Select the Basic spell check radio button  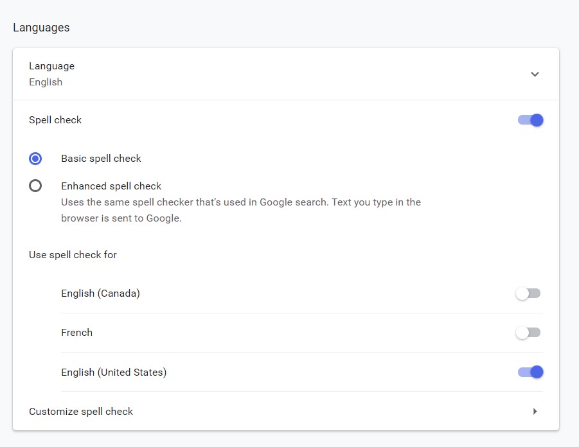[35, 159]
